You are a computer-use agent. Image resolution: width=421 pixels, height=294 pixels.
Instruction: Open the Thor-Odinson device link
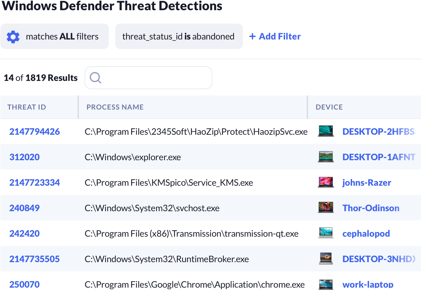(x=371, y=208)
